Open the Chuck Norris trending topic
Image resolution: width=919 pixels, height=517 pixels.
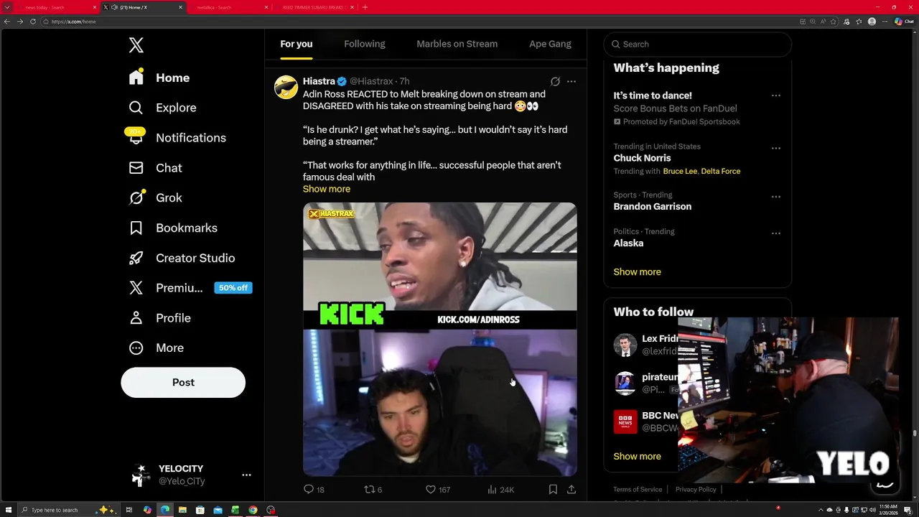pos(643,158)
